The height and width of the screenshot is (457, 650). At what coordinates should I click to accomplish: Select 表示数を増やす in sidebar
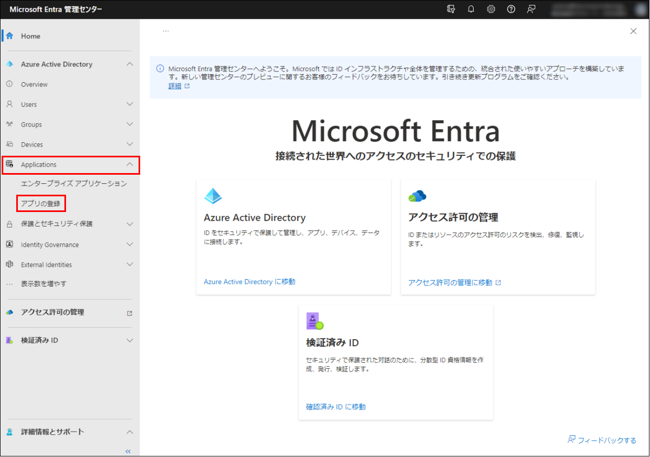click(x=44, y=284)
